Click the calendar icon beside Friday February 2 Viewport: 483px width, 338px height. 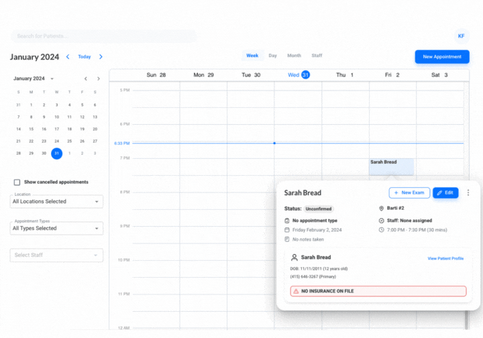287,230
